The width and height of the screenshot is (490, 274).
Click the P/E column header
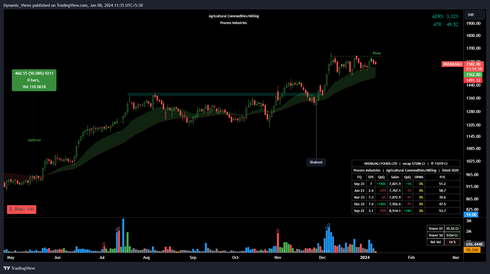point(443,177)
